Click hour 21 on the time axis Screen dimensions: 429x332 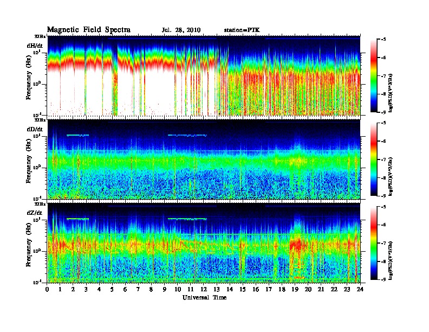[x=321, y=289]
